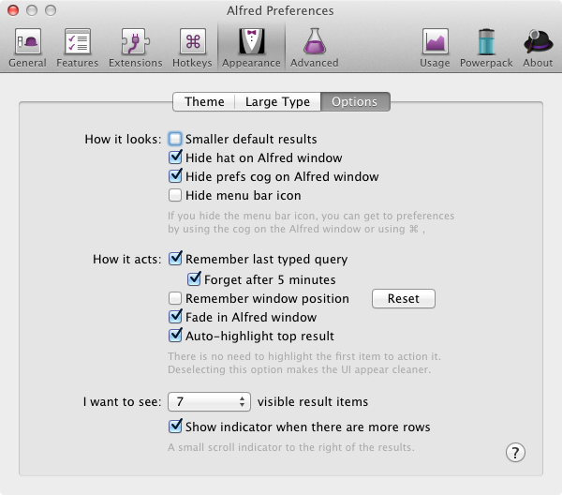Viewport: 562px width, 495px height.
Task: Toggle Forget after 5 minutes checkbox
Action: [194, 279]
